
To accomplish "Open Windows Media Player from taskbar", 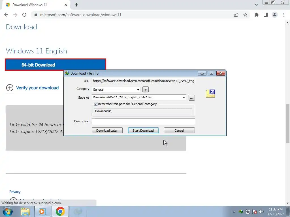I will click(42, 211).
